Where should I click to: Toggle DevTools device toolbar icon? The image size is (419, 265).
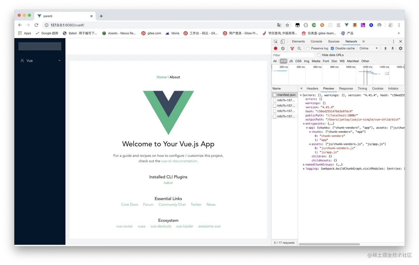pos(282,42)
